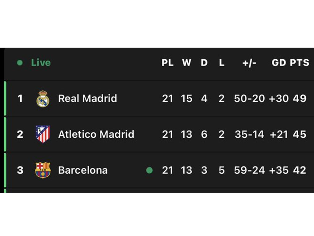Click Atletico Madrid's 35-14 goals record

point(249,134)
